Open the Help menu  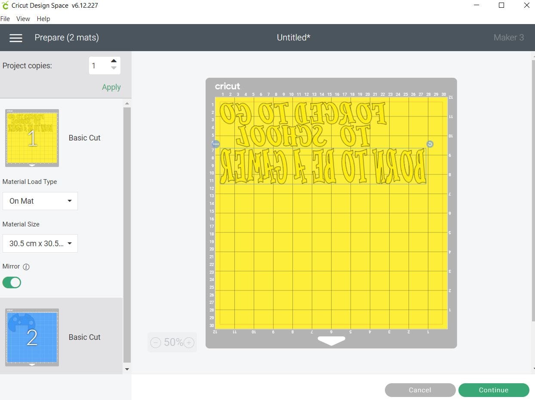43,19
